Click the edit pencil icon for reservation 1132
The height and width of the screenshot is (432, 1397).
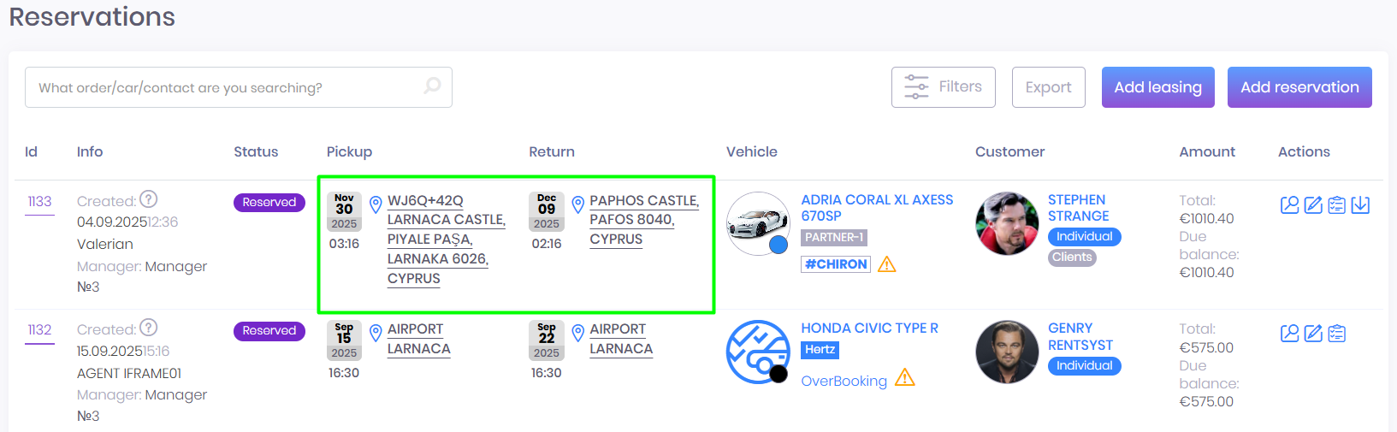point(1313,333)
